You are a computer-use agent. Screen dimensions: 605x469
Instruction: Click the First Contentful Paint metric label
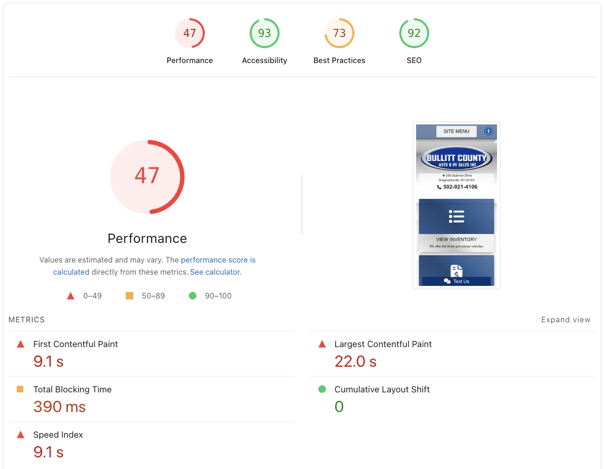coord(75,344)
